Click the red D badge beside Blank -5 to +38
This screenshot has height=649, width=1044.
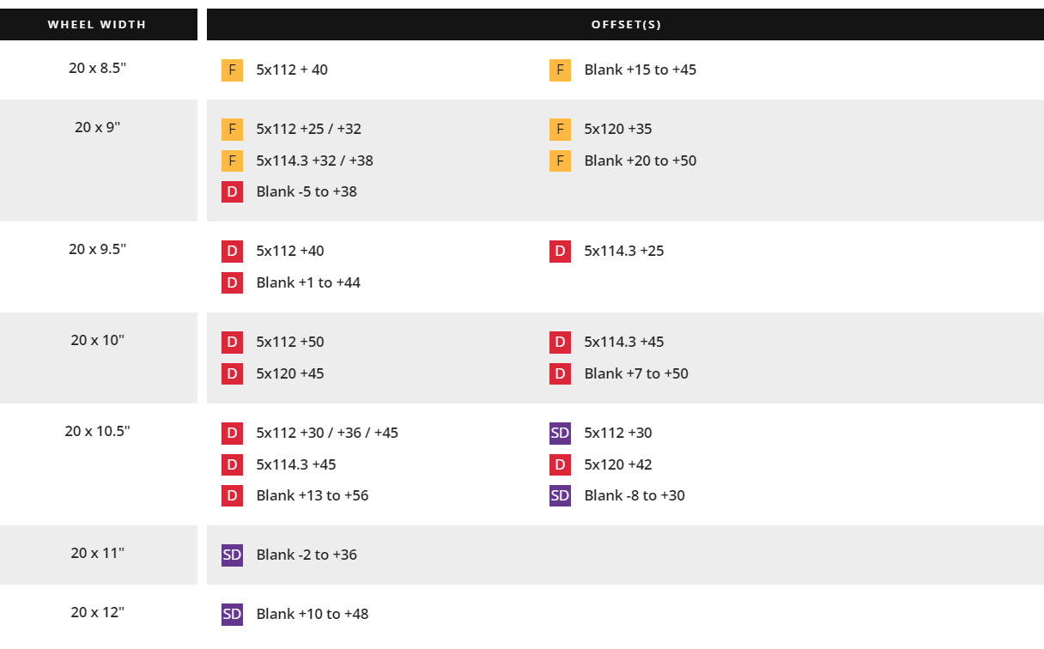click(232, 191)
